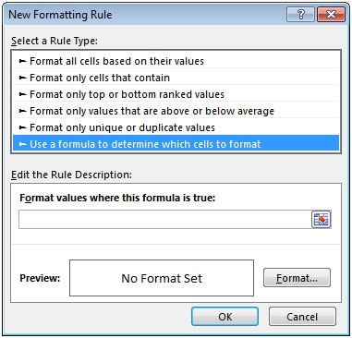The height and width of the screenshot is (338, 352).
Task: Click arrow bullet beside 'Format only cells that contain'
Action: [x=22, y=78]
